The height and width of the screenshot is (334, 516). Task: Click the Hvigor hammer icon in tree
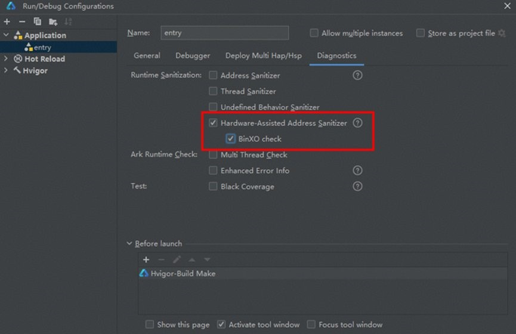[17, 70]
